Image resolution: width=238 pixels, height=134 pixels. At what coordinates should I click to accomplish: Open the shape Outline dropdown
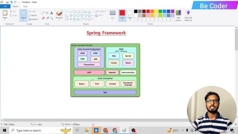tap(100, 12)
